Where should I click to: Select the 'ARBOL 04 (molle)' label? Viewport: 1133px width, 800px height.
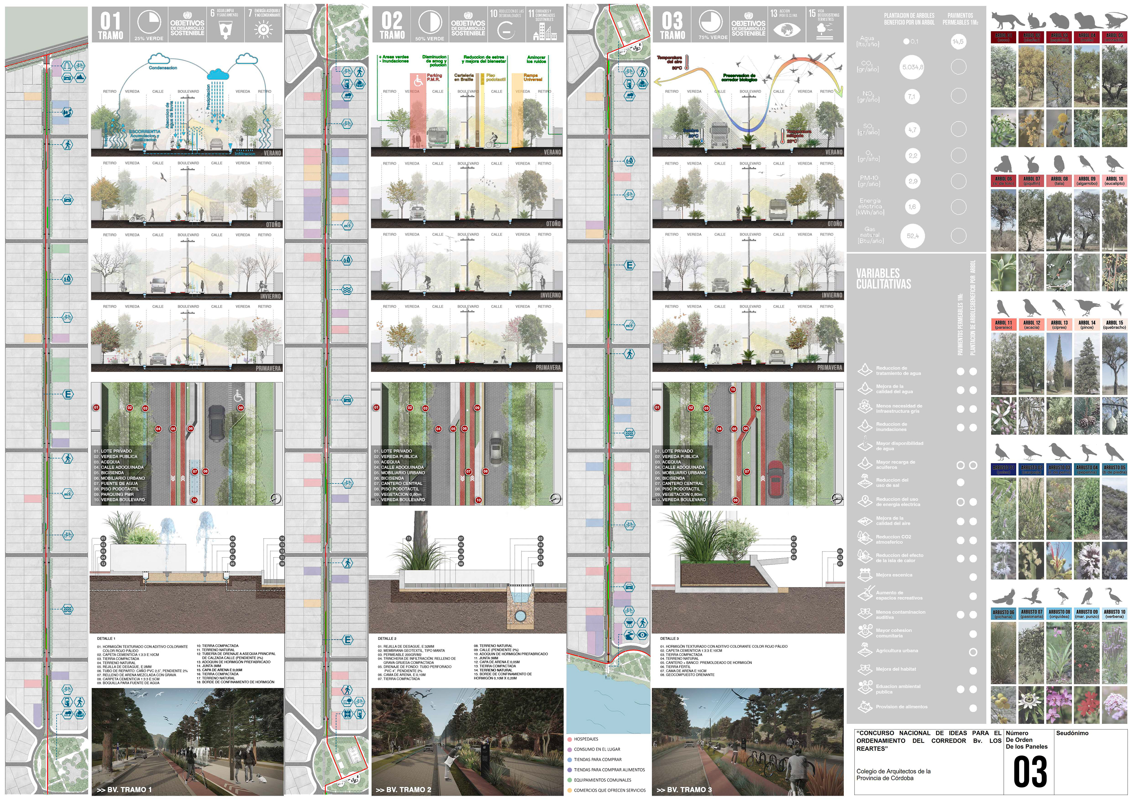[x=1087, y=37]
